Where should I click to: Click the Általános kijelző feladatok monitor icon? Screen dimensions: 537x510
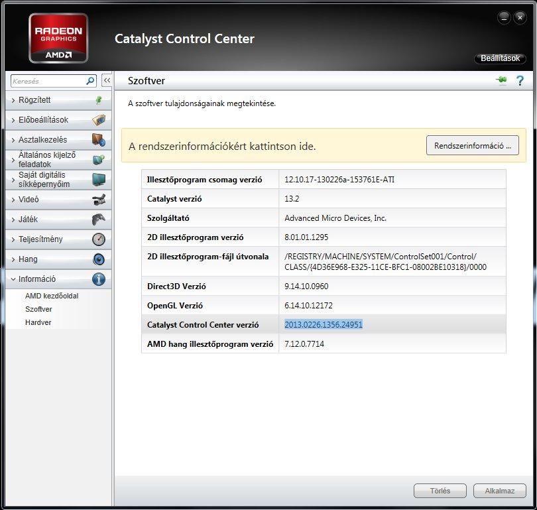[99, 160]
